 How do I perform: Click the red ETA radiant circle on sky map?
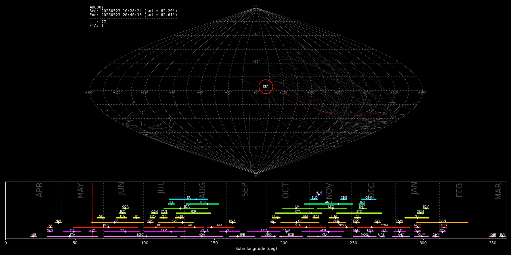[266, 87]
